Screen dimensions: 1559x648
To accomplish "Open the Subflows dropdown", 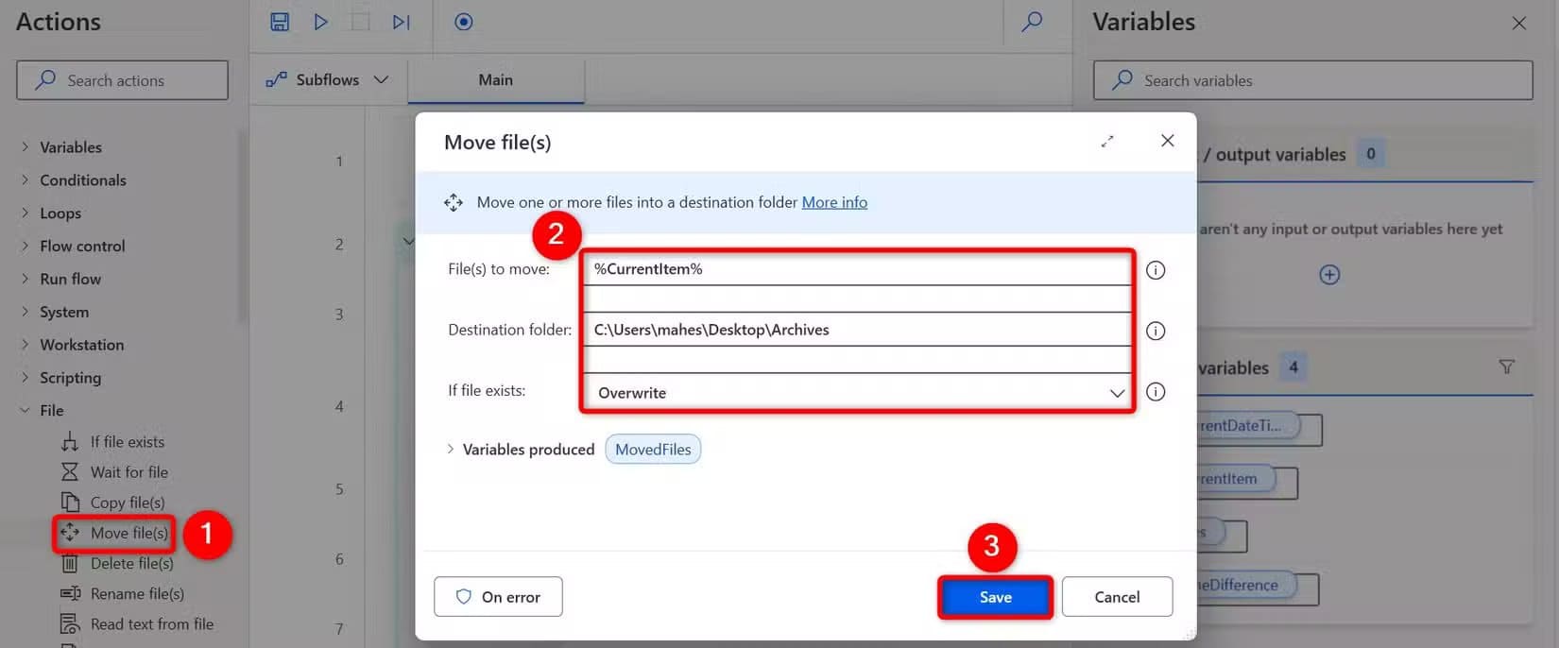I will 327,79.
